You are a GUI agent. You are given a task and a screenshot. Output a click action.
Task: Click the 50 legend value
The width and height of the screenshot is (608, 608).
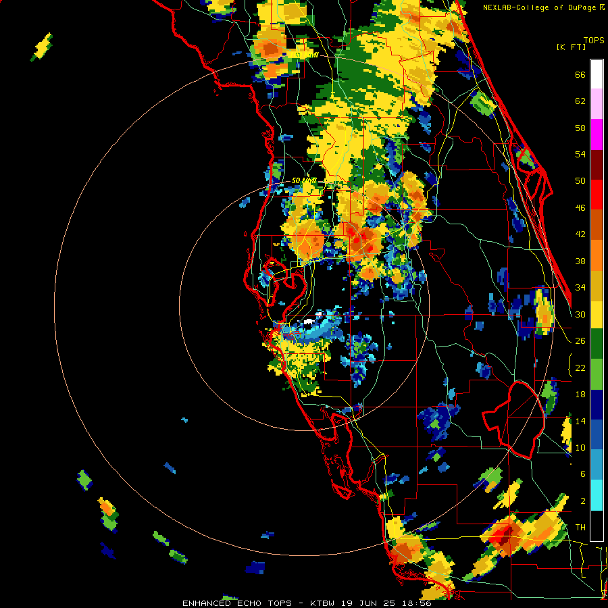pos(580,180)
